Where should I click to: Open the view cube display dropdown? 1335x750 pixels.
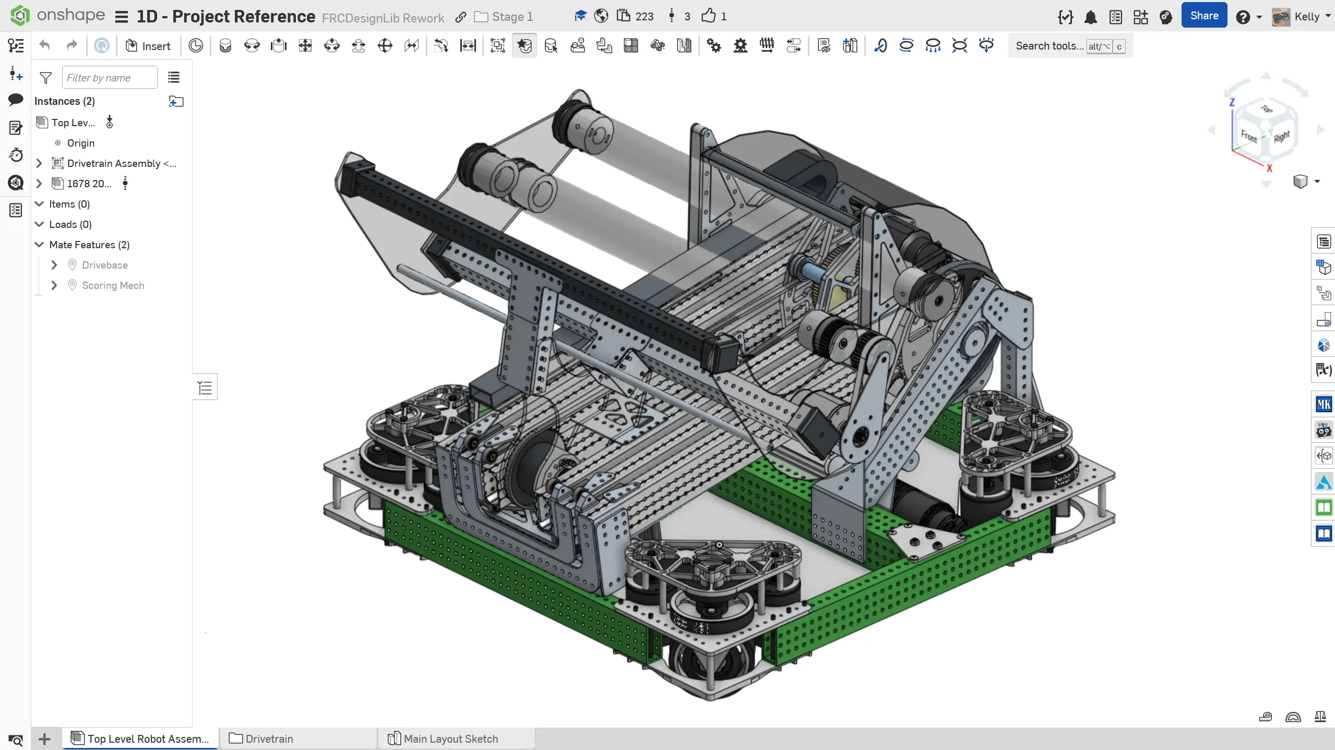click(x=1317, y=182)
